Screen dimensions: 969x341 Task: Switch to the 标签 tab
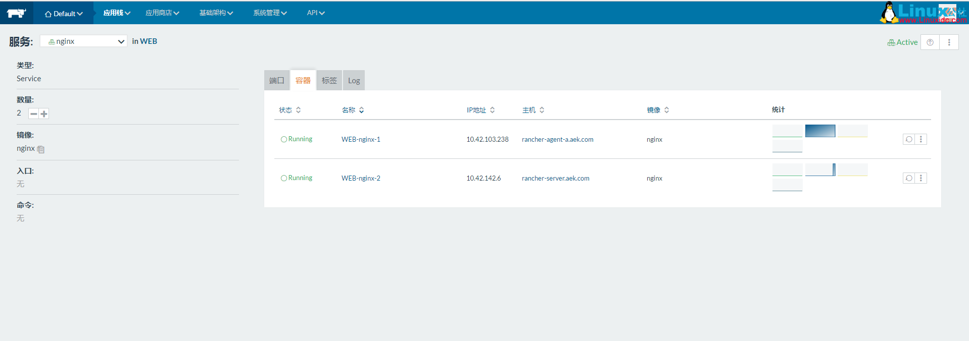click(329, 80)
